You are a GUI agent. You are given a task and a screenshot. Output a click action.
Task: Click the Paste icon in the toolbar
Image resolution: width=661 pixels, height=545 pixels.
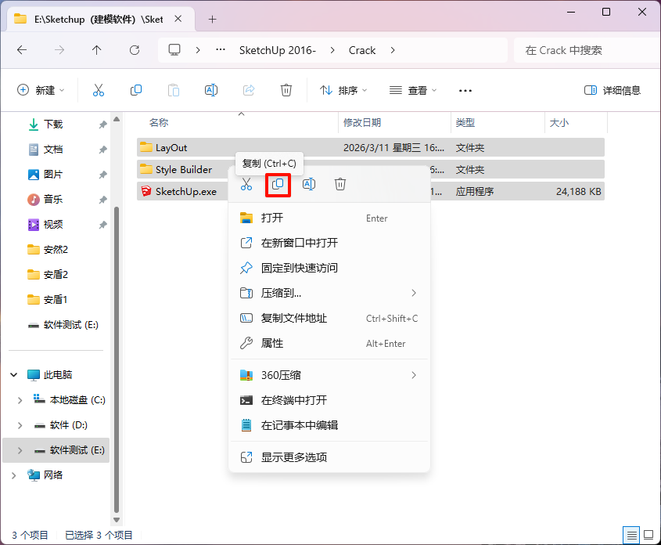pyautogui.click(x=173, y=90)
